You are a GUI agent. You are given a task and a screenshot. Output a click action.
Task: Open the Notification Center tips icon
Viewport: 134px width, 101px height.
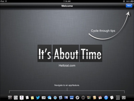[x=10, y=98]
